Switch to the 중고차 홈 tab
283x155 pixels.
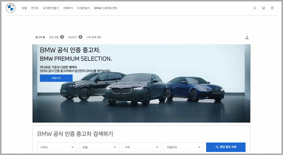[x=40, y=37]
